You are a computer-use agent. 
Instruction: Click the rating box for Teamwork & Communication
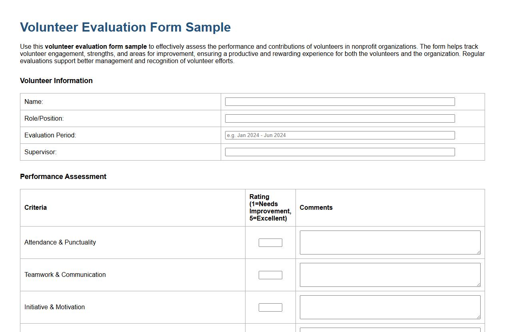pyautogui.click(x=270, y=275)
